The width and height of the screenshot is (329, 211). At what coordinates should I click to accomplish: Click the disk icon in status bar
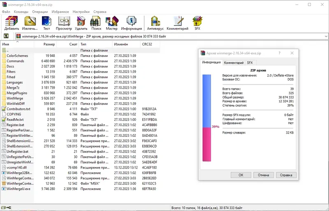(x=3, y=208)
